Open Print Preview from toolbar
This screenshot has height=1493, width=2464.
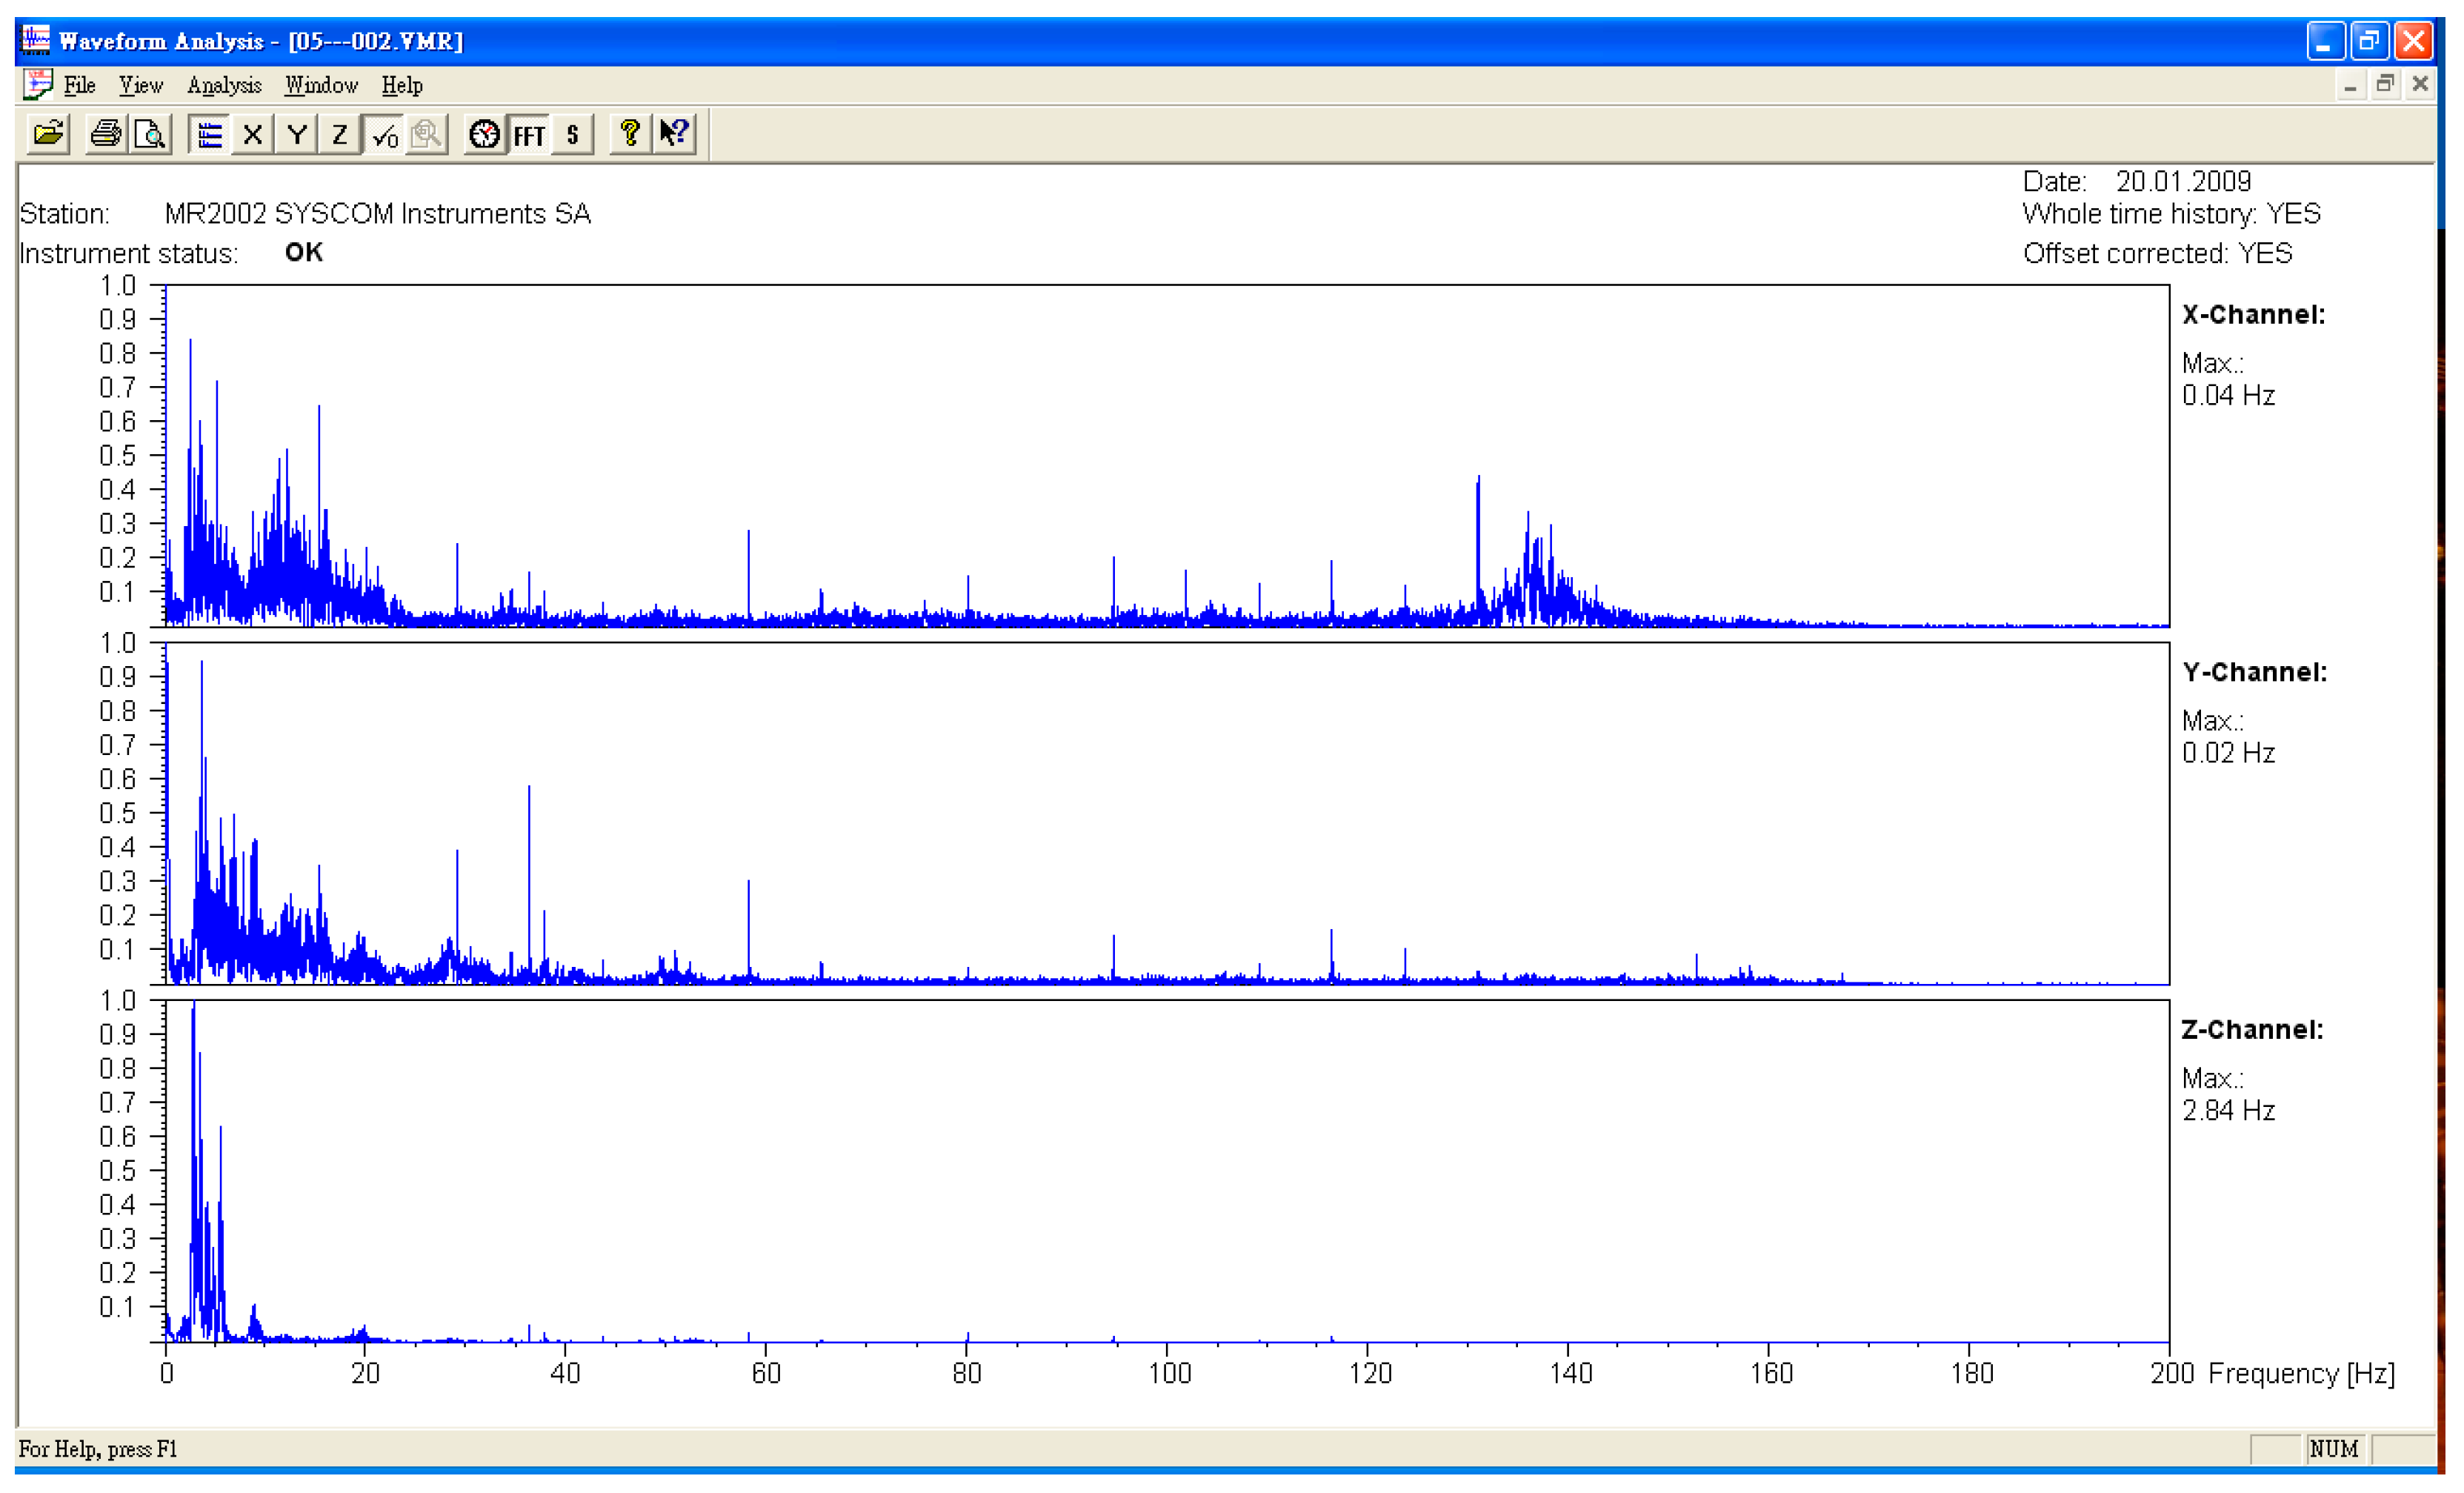tap(150, 134)
